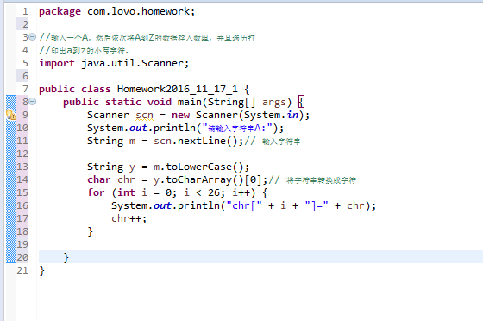Click 'String m' declaration on line 11

111,142
